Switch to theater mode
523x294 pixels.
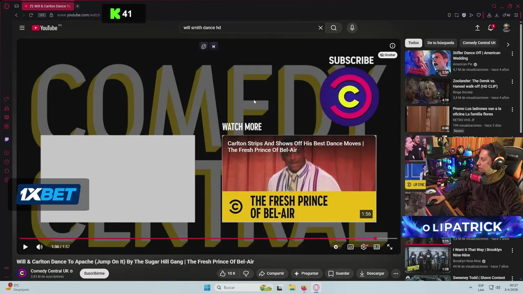pyautogui.click(x=377, y=247)
